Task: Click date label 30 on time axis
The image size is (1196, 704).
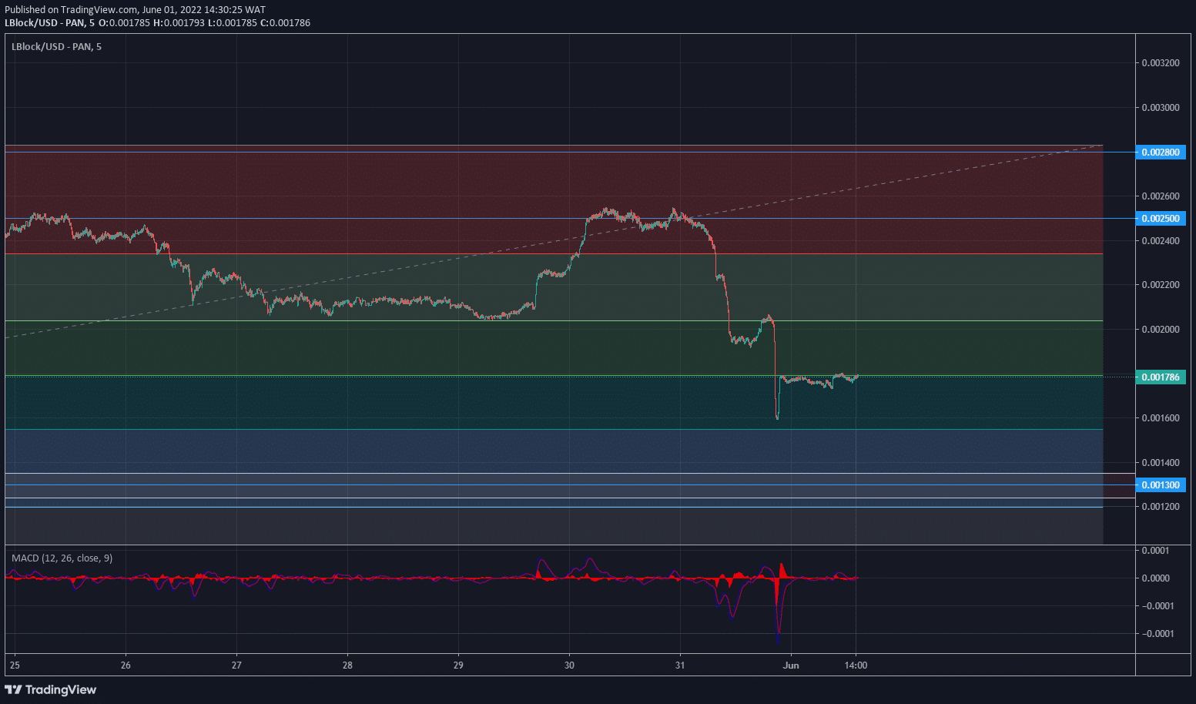Action: 569,665
